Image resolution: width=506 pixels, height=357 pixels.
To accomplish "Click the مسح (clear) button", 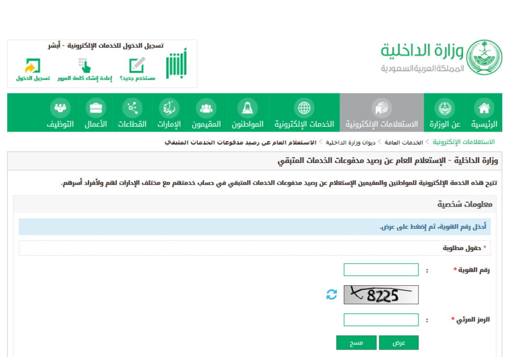I will pos(356,342).
